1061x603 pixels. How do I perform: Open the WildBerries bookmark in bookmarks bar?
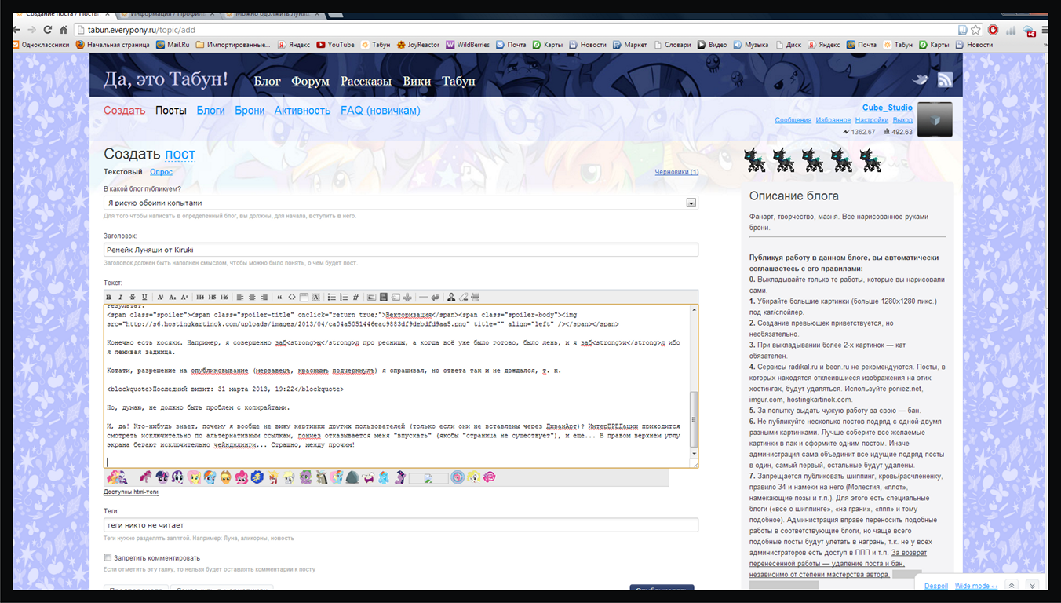(468, 45)
